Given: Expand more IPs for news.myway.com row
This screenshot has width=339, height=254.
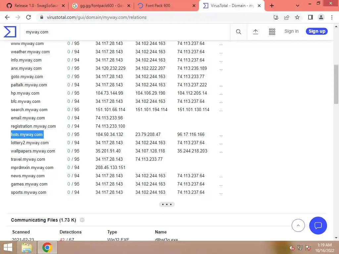Looking at the screenshot, I should (x=221, y=177).
